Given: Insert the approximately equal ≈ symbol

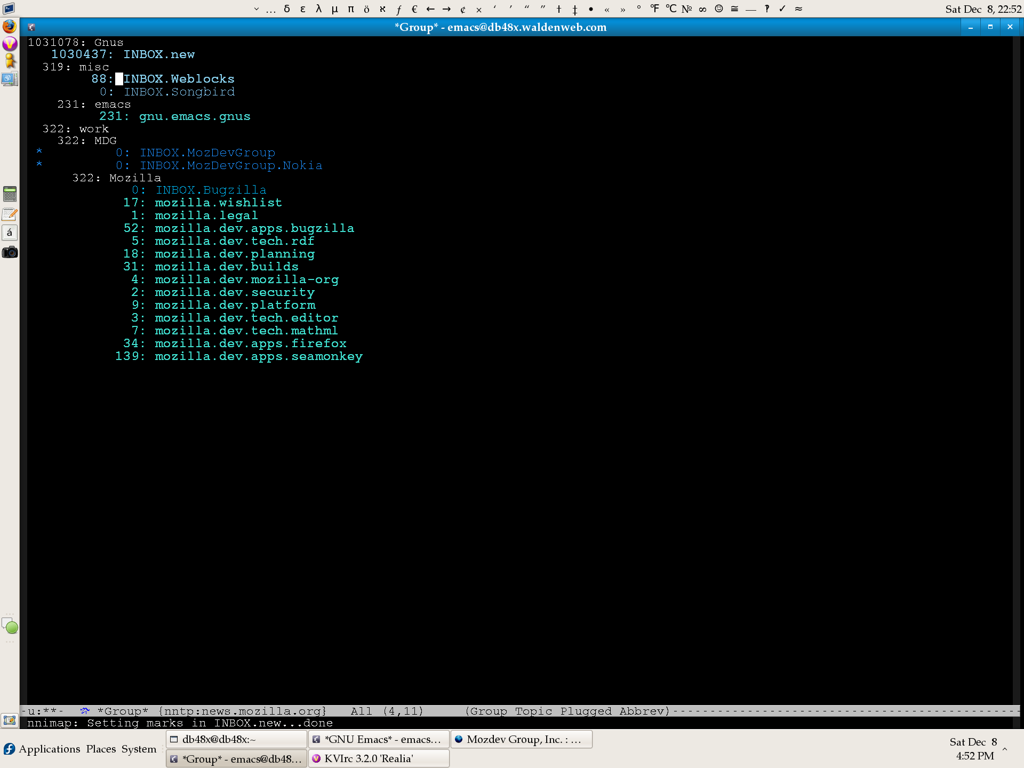Looking at the screenshot, I should click(x=798, y=9).
